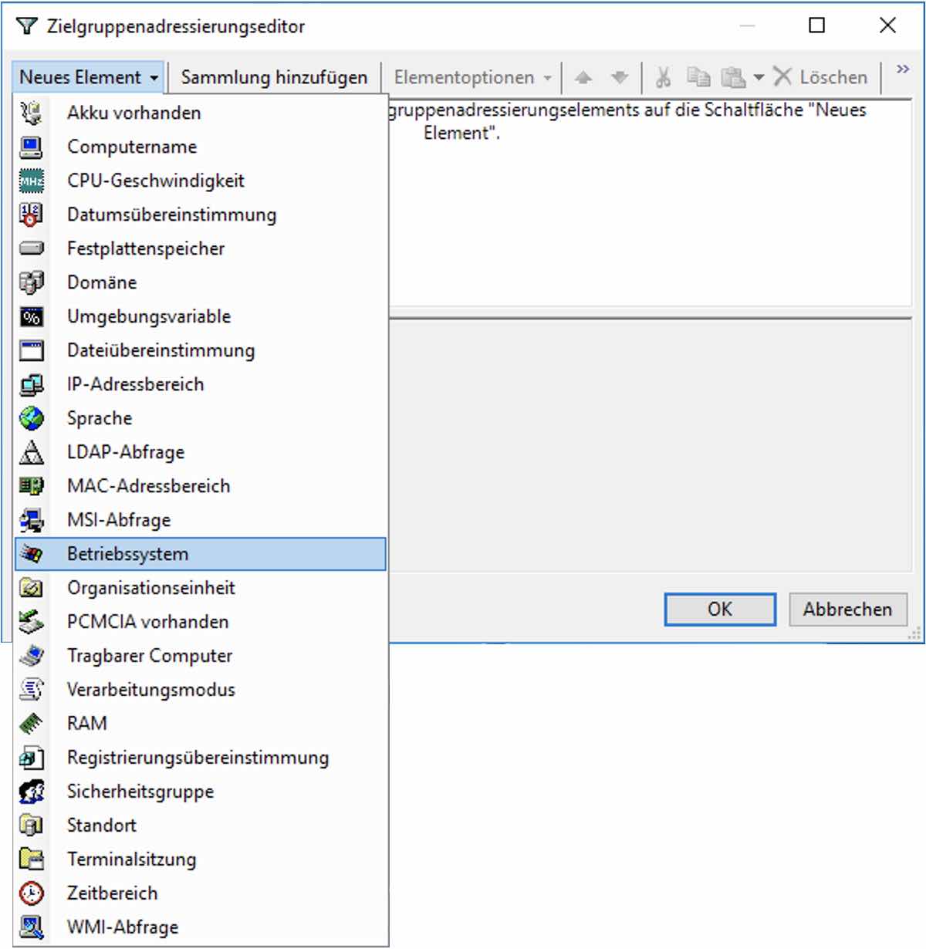Expand the Elementoptionen dropdown

click(472, 77)
